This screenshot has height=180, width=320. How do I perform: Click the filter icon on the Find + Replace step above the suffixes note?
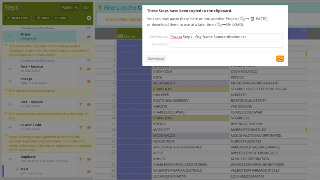point(81,105)
